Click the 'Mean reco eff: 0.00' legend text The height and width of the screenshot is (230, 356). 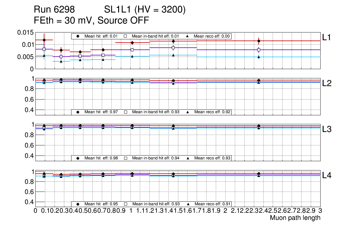[x=212, y=36]
